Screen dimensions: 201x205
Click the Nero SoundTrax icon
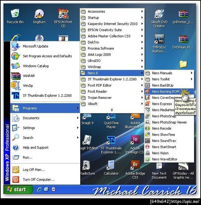click(x=147, y=141)
